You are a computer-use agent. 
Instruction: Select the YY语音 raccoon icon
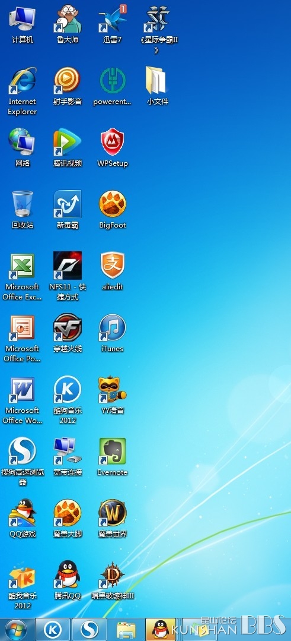point(113,389)
